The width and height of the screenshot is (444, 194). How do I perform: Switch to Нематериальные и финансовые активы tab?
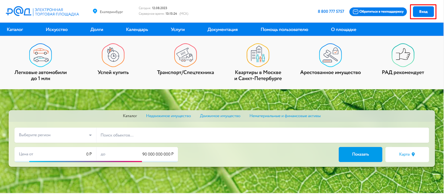pos(285,116)
